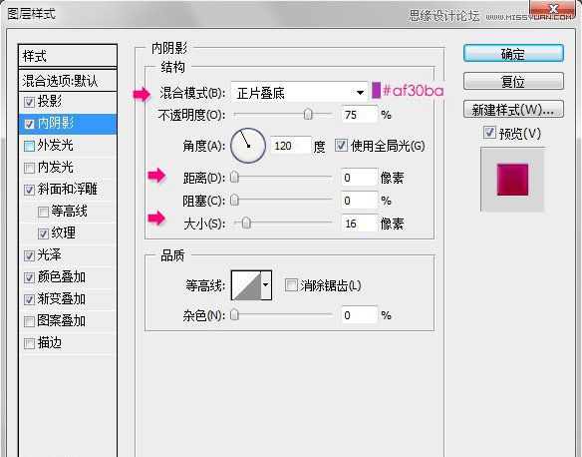
Task: Click the size value field showing 16
Action: click(x=359, y=224)
